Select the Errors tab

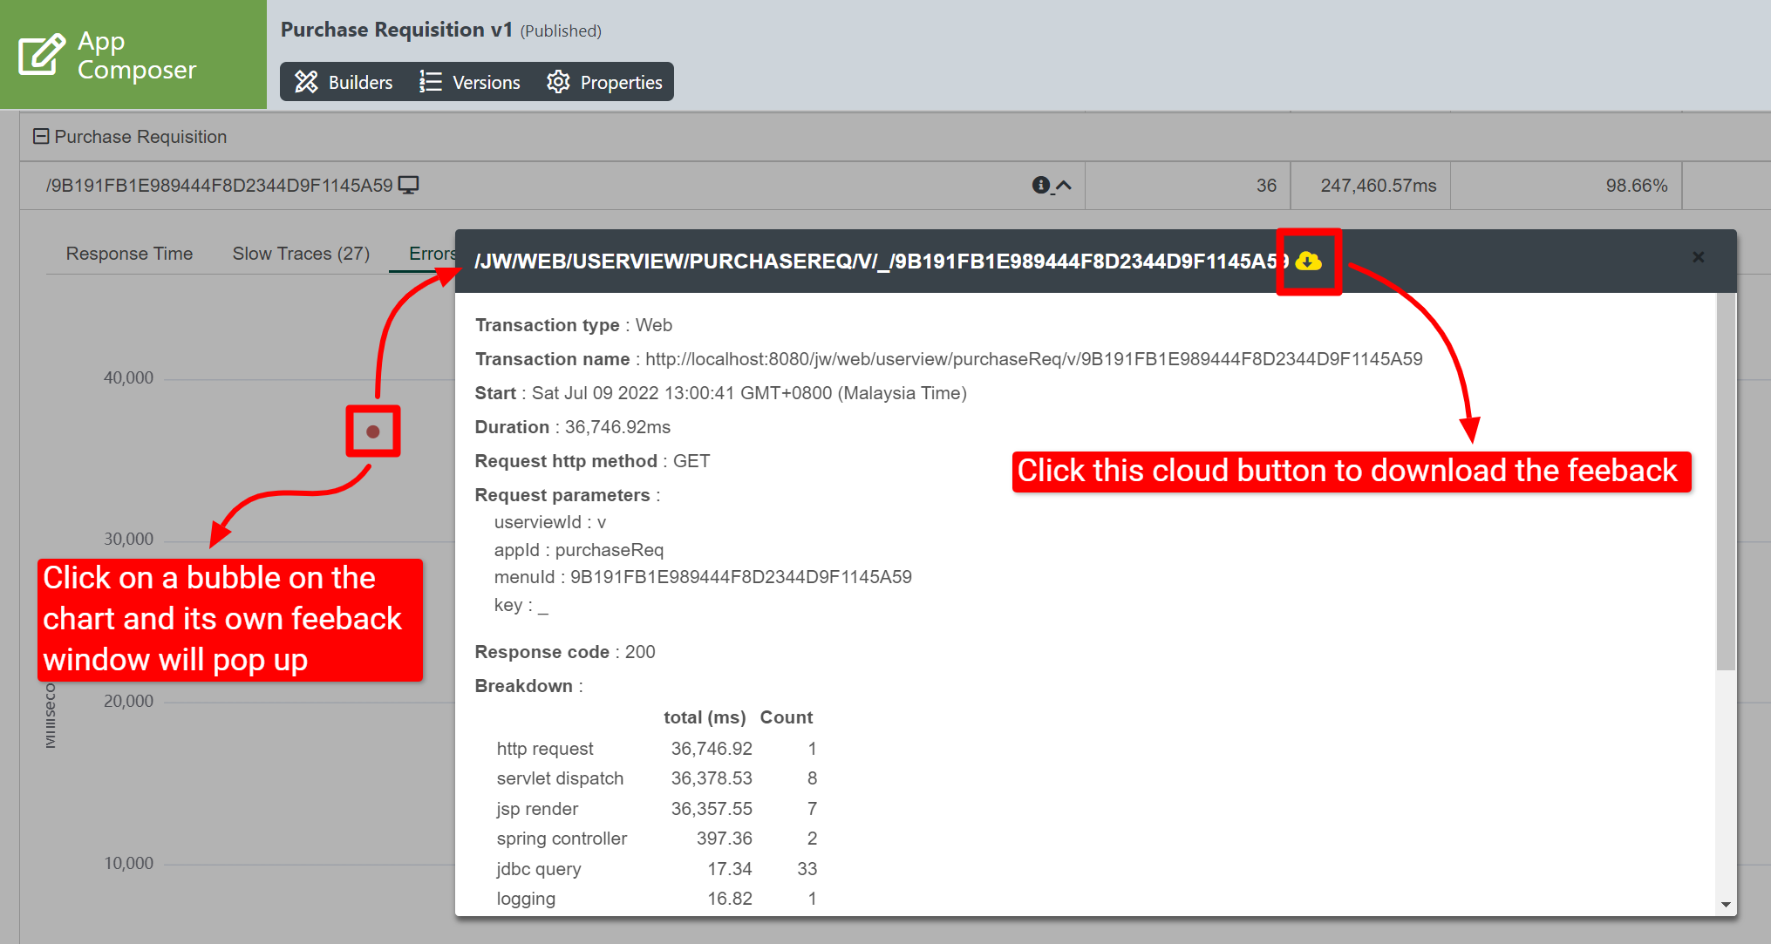[432, 254]
